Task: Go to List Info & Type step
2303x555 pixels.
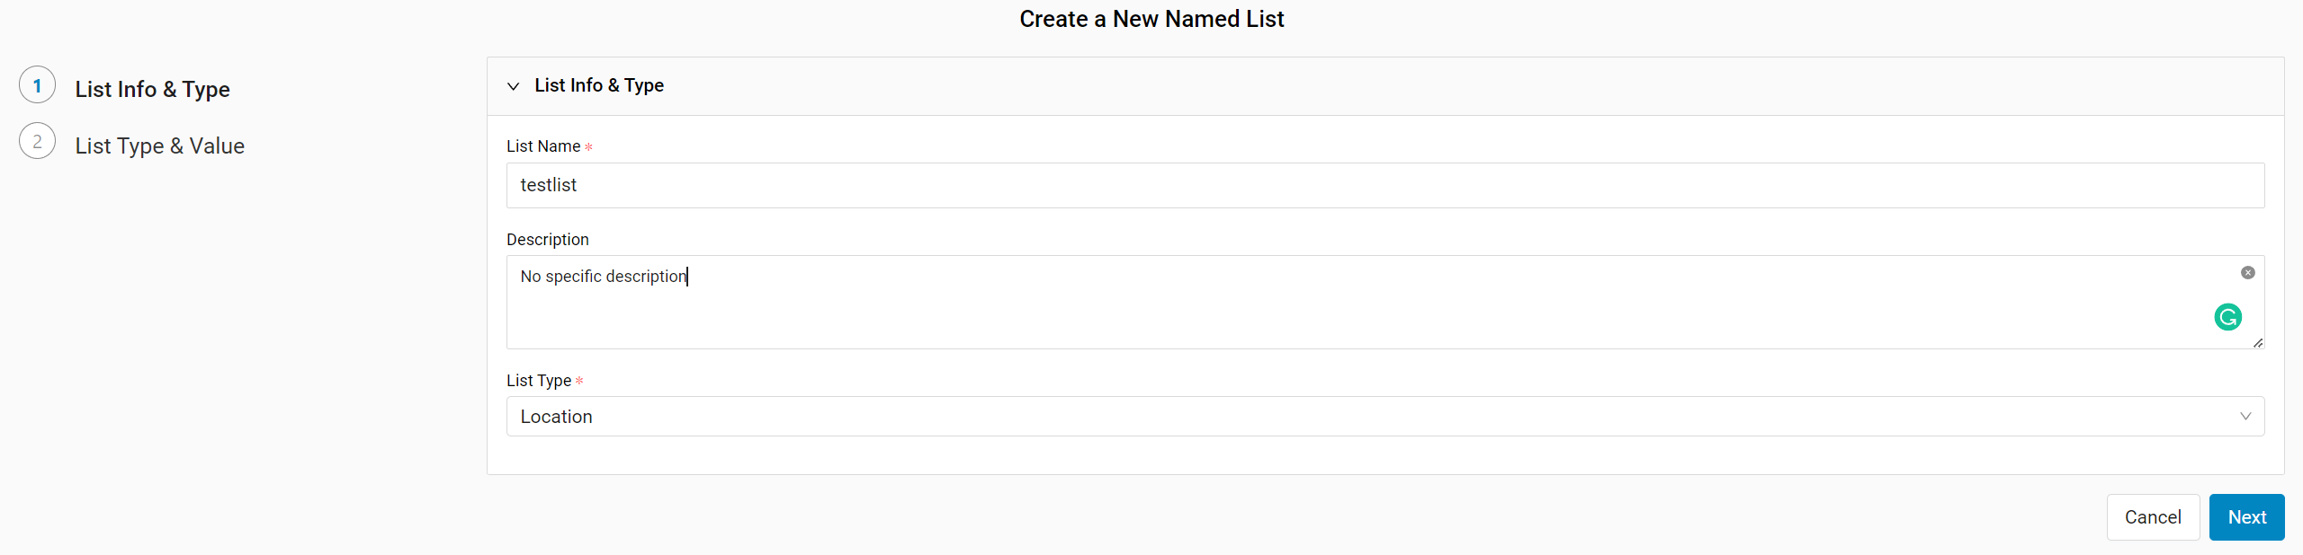Action: click(x=152, y=89)
